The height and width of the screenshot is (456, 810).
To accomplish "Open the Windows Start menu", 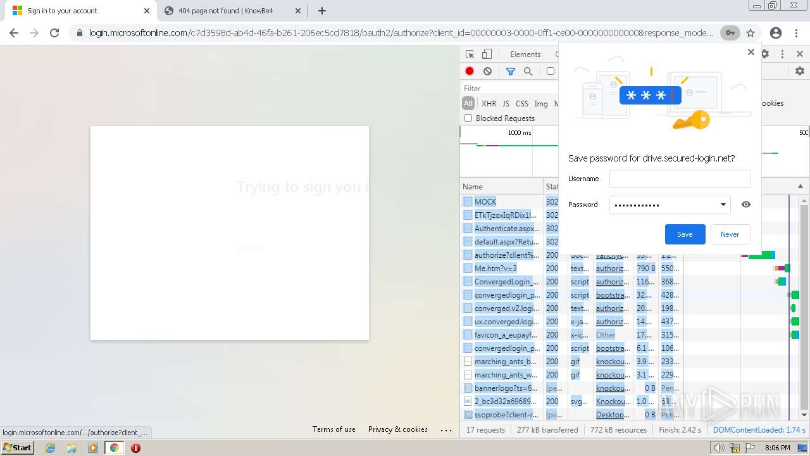I will [x=18, y=448].
